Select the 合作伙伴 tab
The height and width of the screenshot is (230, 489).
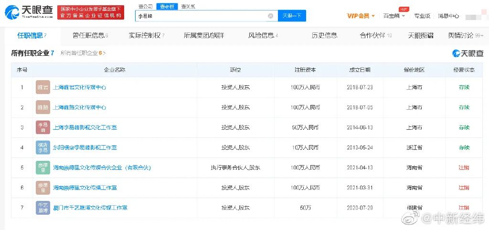point(375,35)
